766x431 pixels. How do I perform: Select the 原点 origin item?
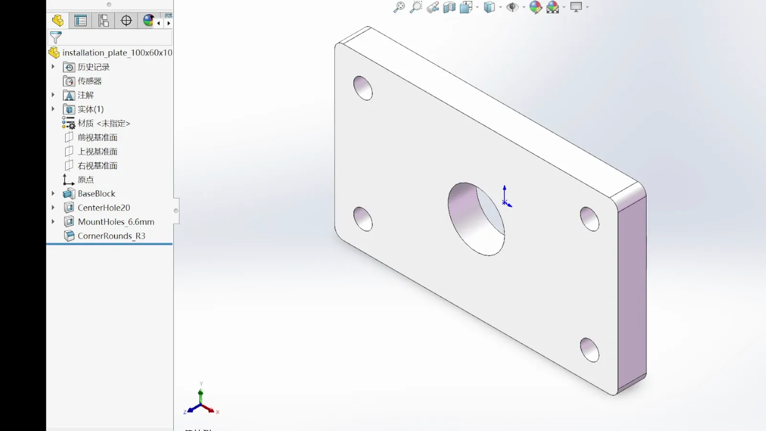pyautogui.click(x=79, y=180)
